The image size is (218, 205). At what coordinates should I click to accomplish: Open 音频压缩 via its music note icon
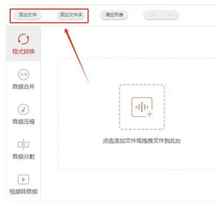pyautogui.click(x=23, y=109)
